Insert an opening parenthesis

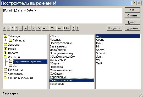click(x=74, y=28)
